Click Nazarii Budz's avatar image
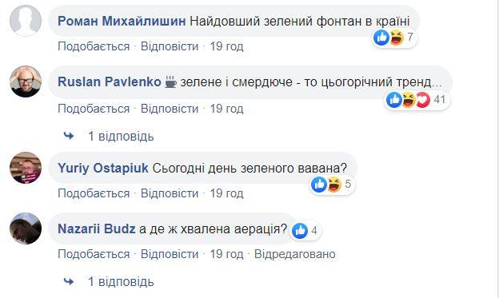Screen dimensions: 499x298 (26, 228)
